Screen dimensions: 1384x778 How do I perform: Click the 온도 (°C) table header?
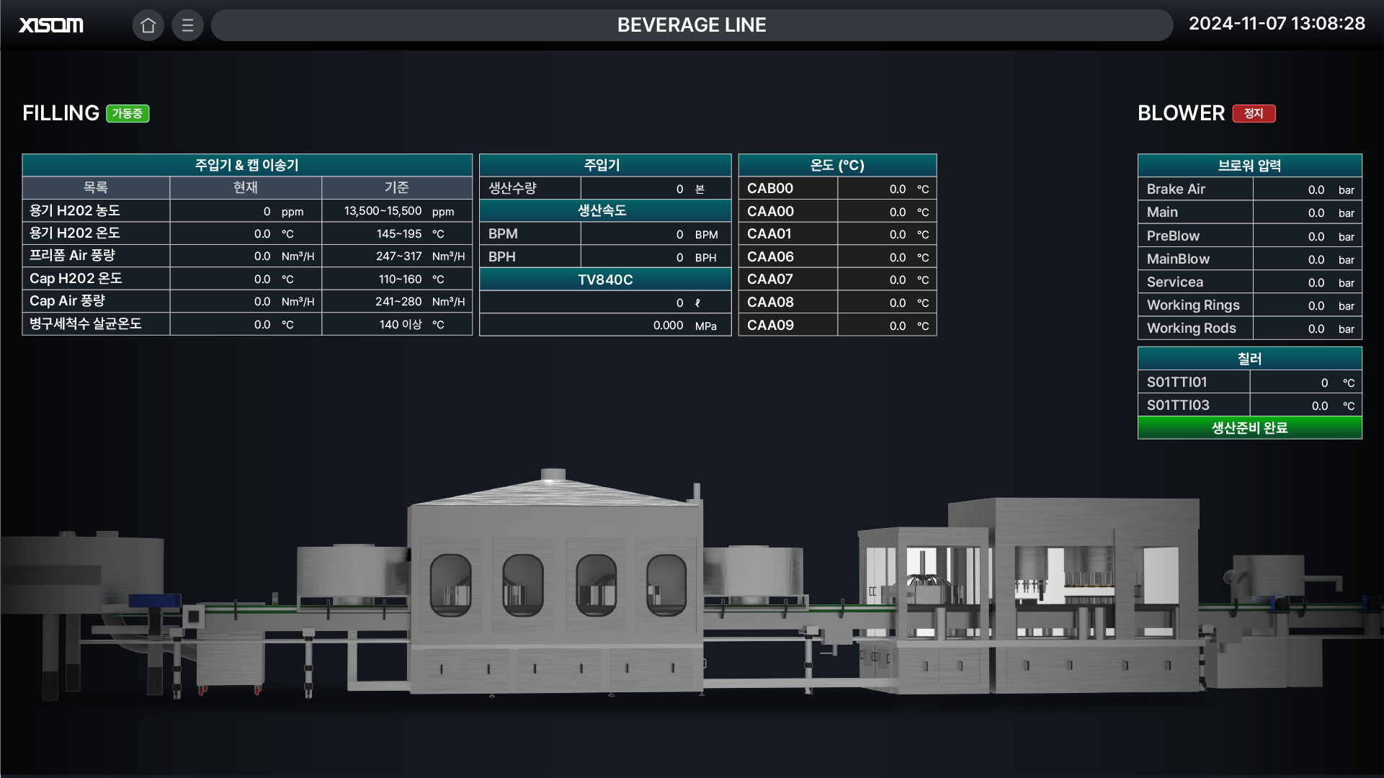[837, 165]
